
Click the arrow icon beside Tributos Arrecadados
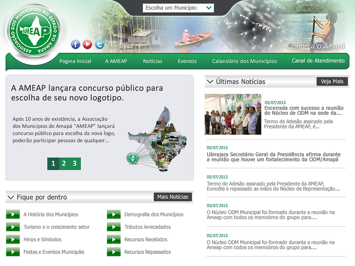[113, 227]
